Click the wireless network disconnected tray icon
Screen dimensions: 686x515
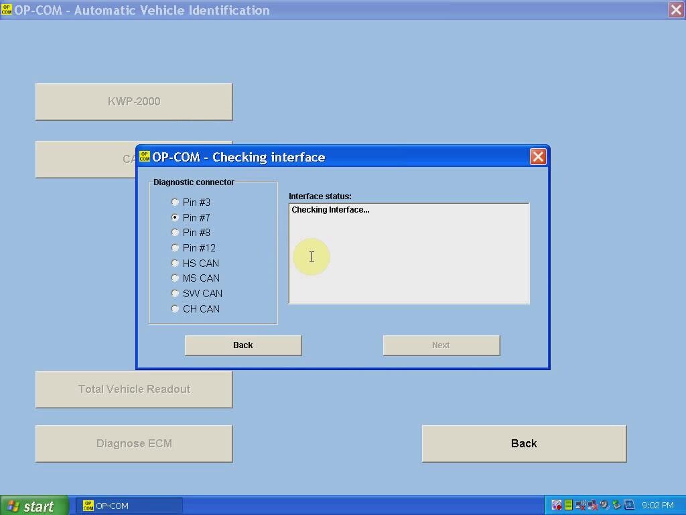coord(581,505)
